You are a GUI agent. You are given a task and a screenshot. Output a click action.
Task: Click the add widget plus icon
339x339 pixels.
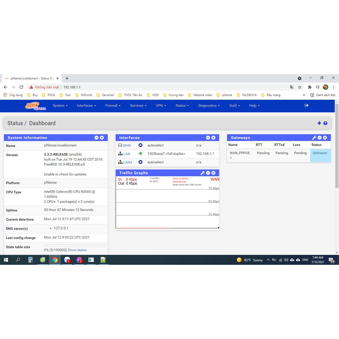[x=319, y=123]
